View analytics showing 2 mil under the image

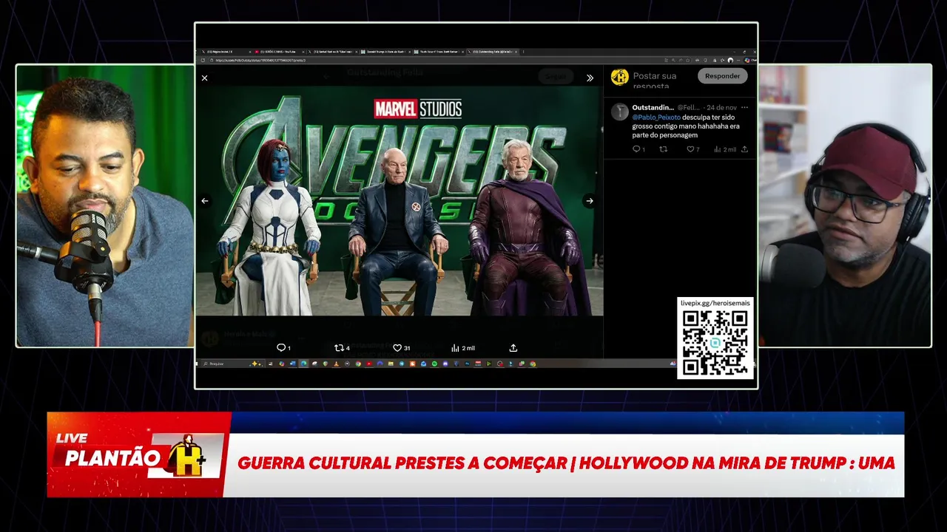pos(463,348)
